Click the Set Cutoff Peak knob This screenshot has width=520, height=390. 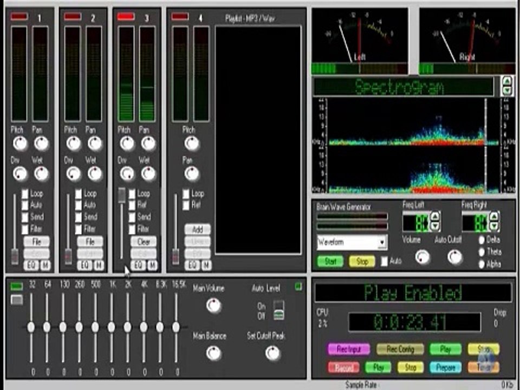272,353
